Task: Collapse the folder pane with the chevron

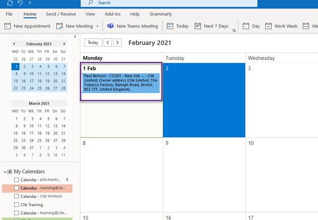Action: coord(75,36)
